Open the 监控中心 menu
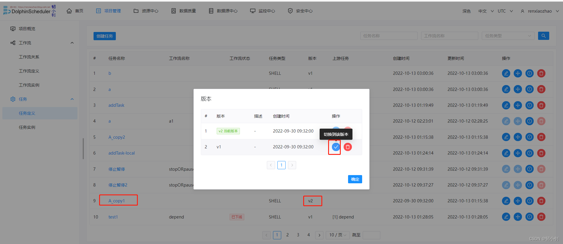 tap(263, 11)
